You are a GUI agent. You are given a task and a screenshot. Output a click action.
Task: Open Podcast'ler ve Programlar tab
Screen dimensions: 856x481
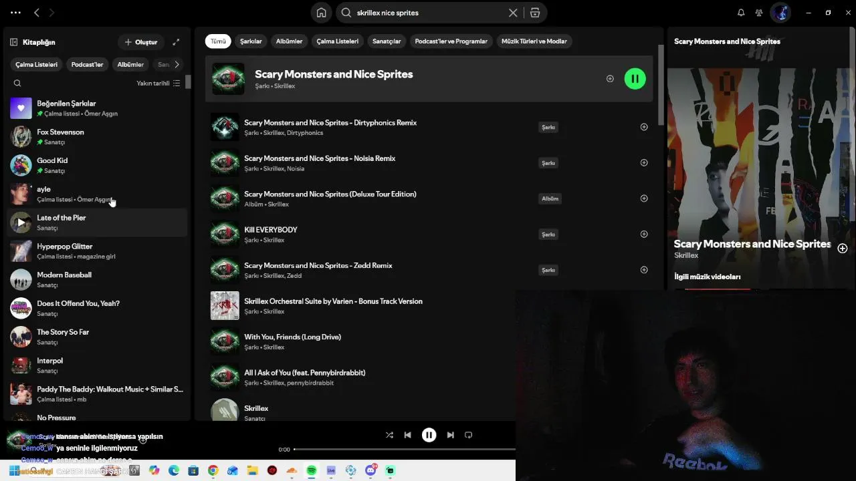[x=451, y=41]
